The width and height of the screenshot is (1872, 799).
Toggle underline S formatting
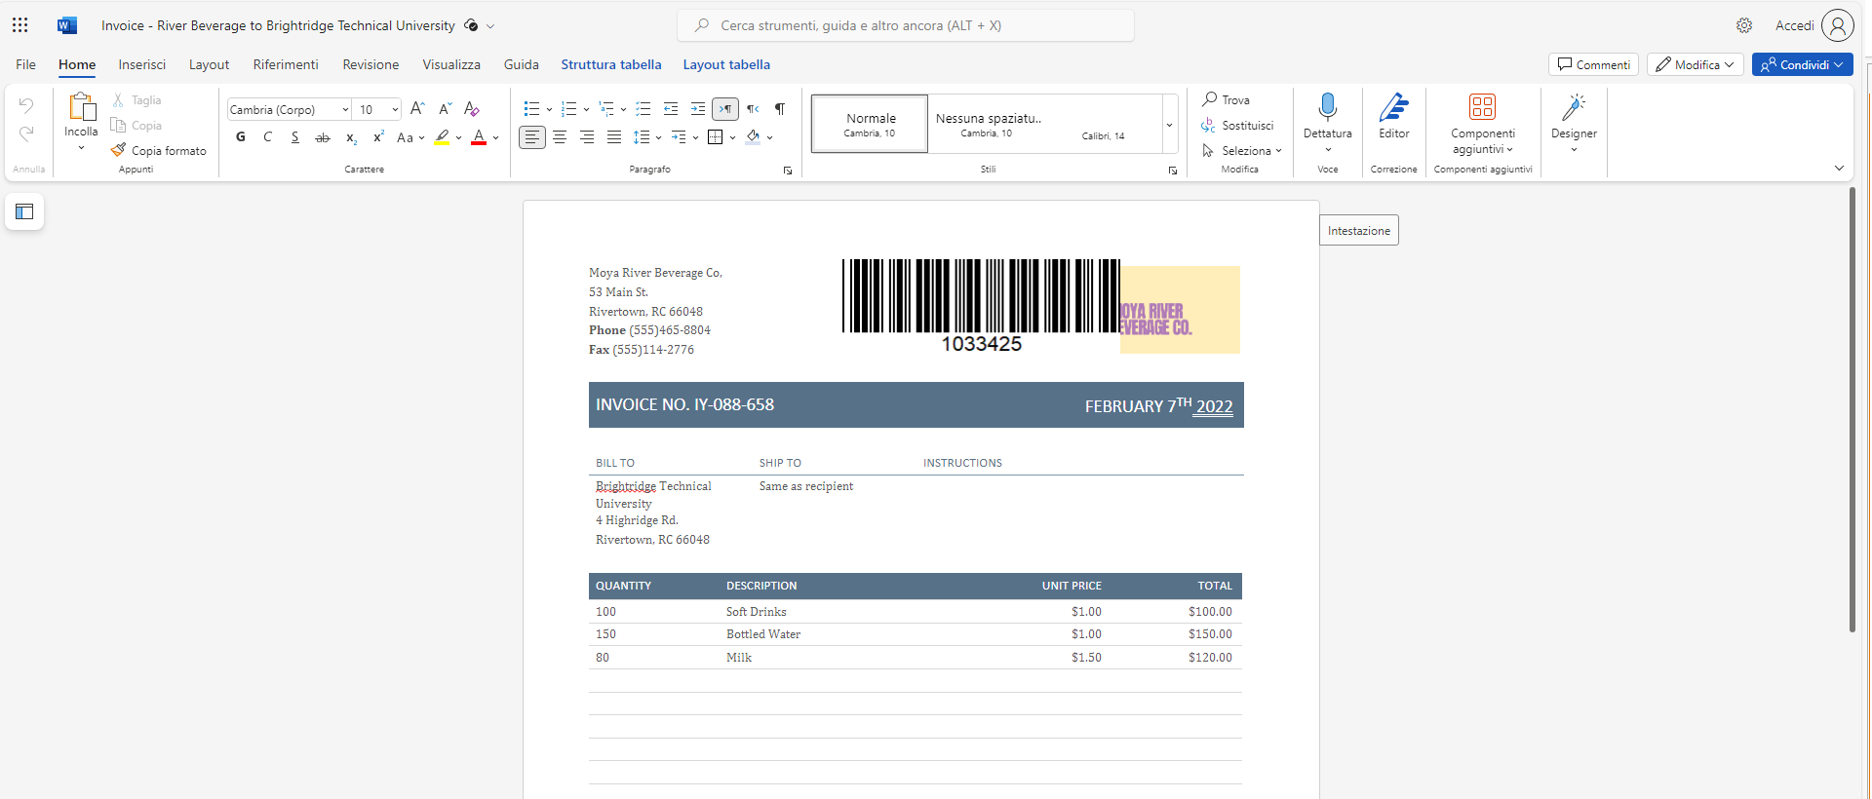(x=295, y=137)
